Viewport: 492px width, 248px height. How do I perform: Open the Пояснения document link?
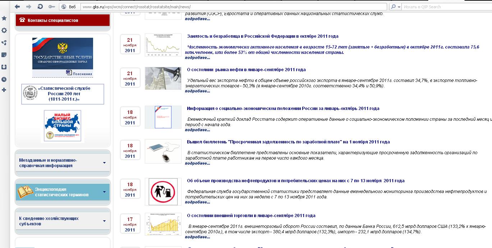pyautogui.click(x=82, y=74)
